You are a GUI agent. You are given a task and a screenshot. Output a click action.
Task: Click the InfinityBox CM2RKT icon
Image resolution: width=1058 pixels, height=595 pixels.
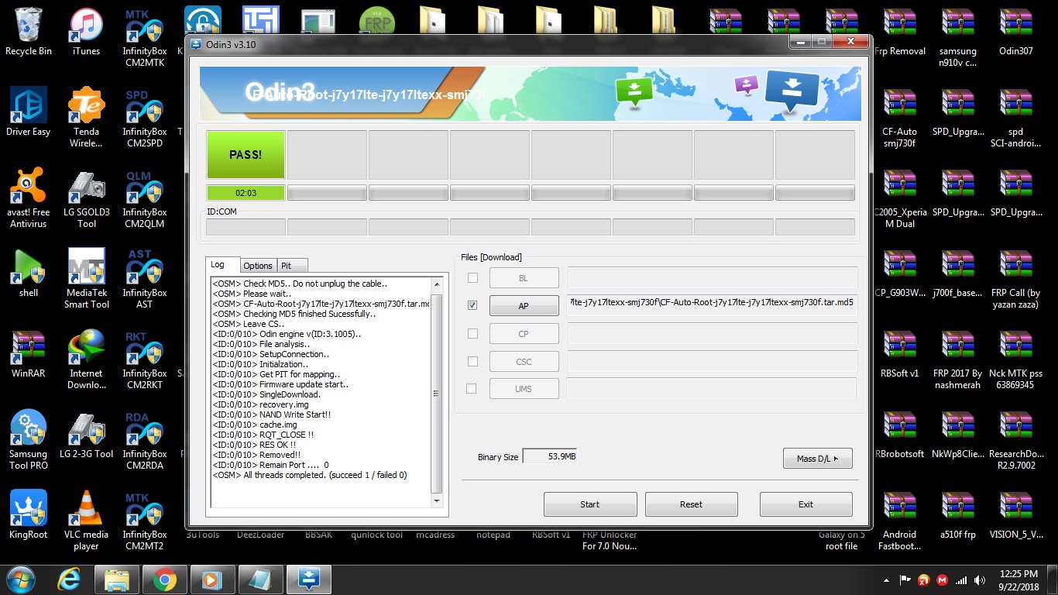[145, 359]
